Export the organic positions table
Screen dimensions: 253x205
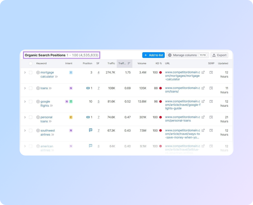point(219,55)
